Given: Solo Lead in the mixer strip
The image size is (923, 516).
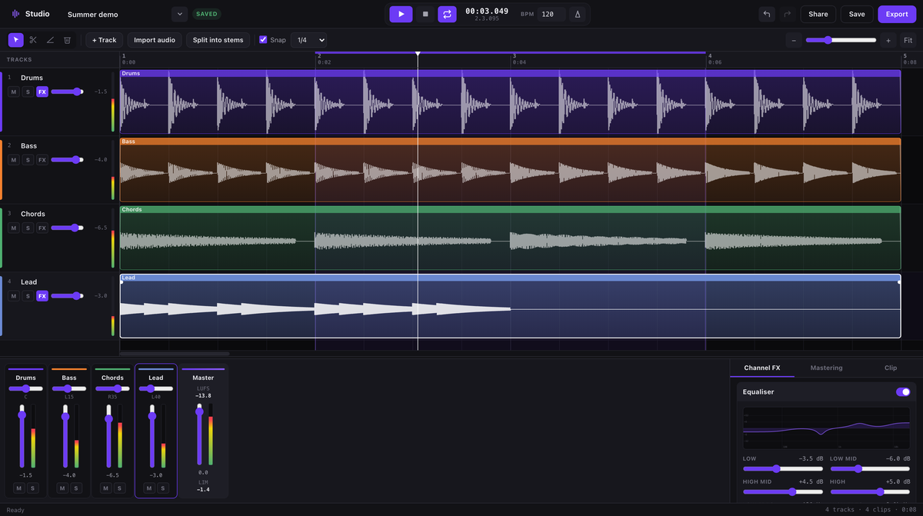Looking at the screenshot, I should (x=163, y=488).
